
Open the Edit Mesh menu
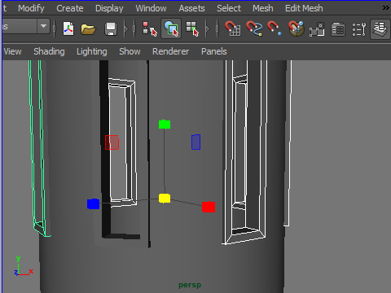304,8
